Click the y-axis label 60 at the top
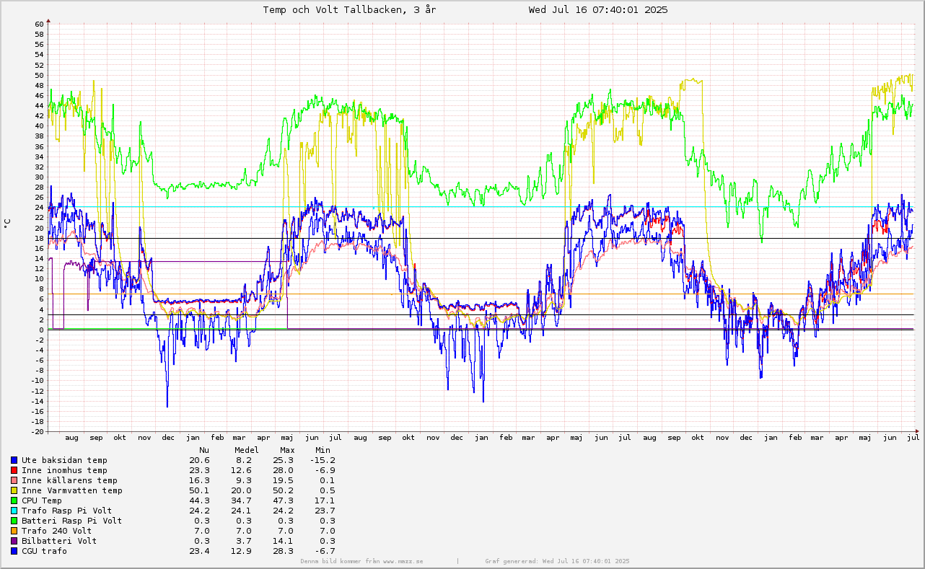This screenshot has height=569, width=925. pyautogui.click(x=38, y=24)
